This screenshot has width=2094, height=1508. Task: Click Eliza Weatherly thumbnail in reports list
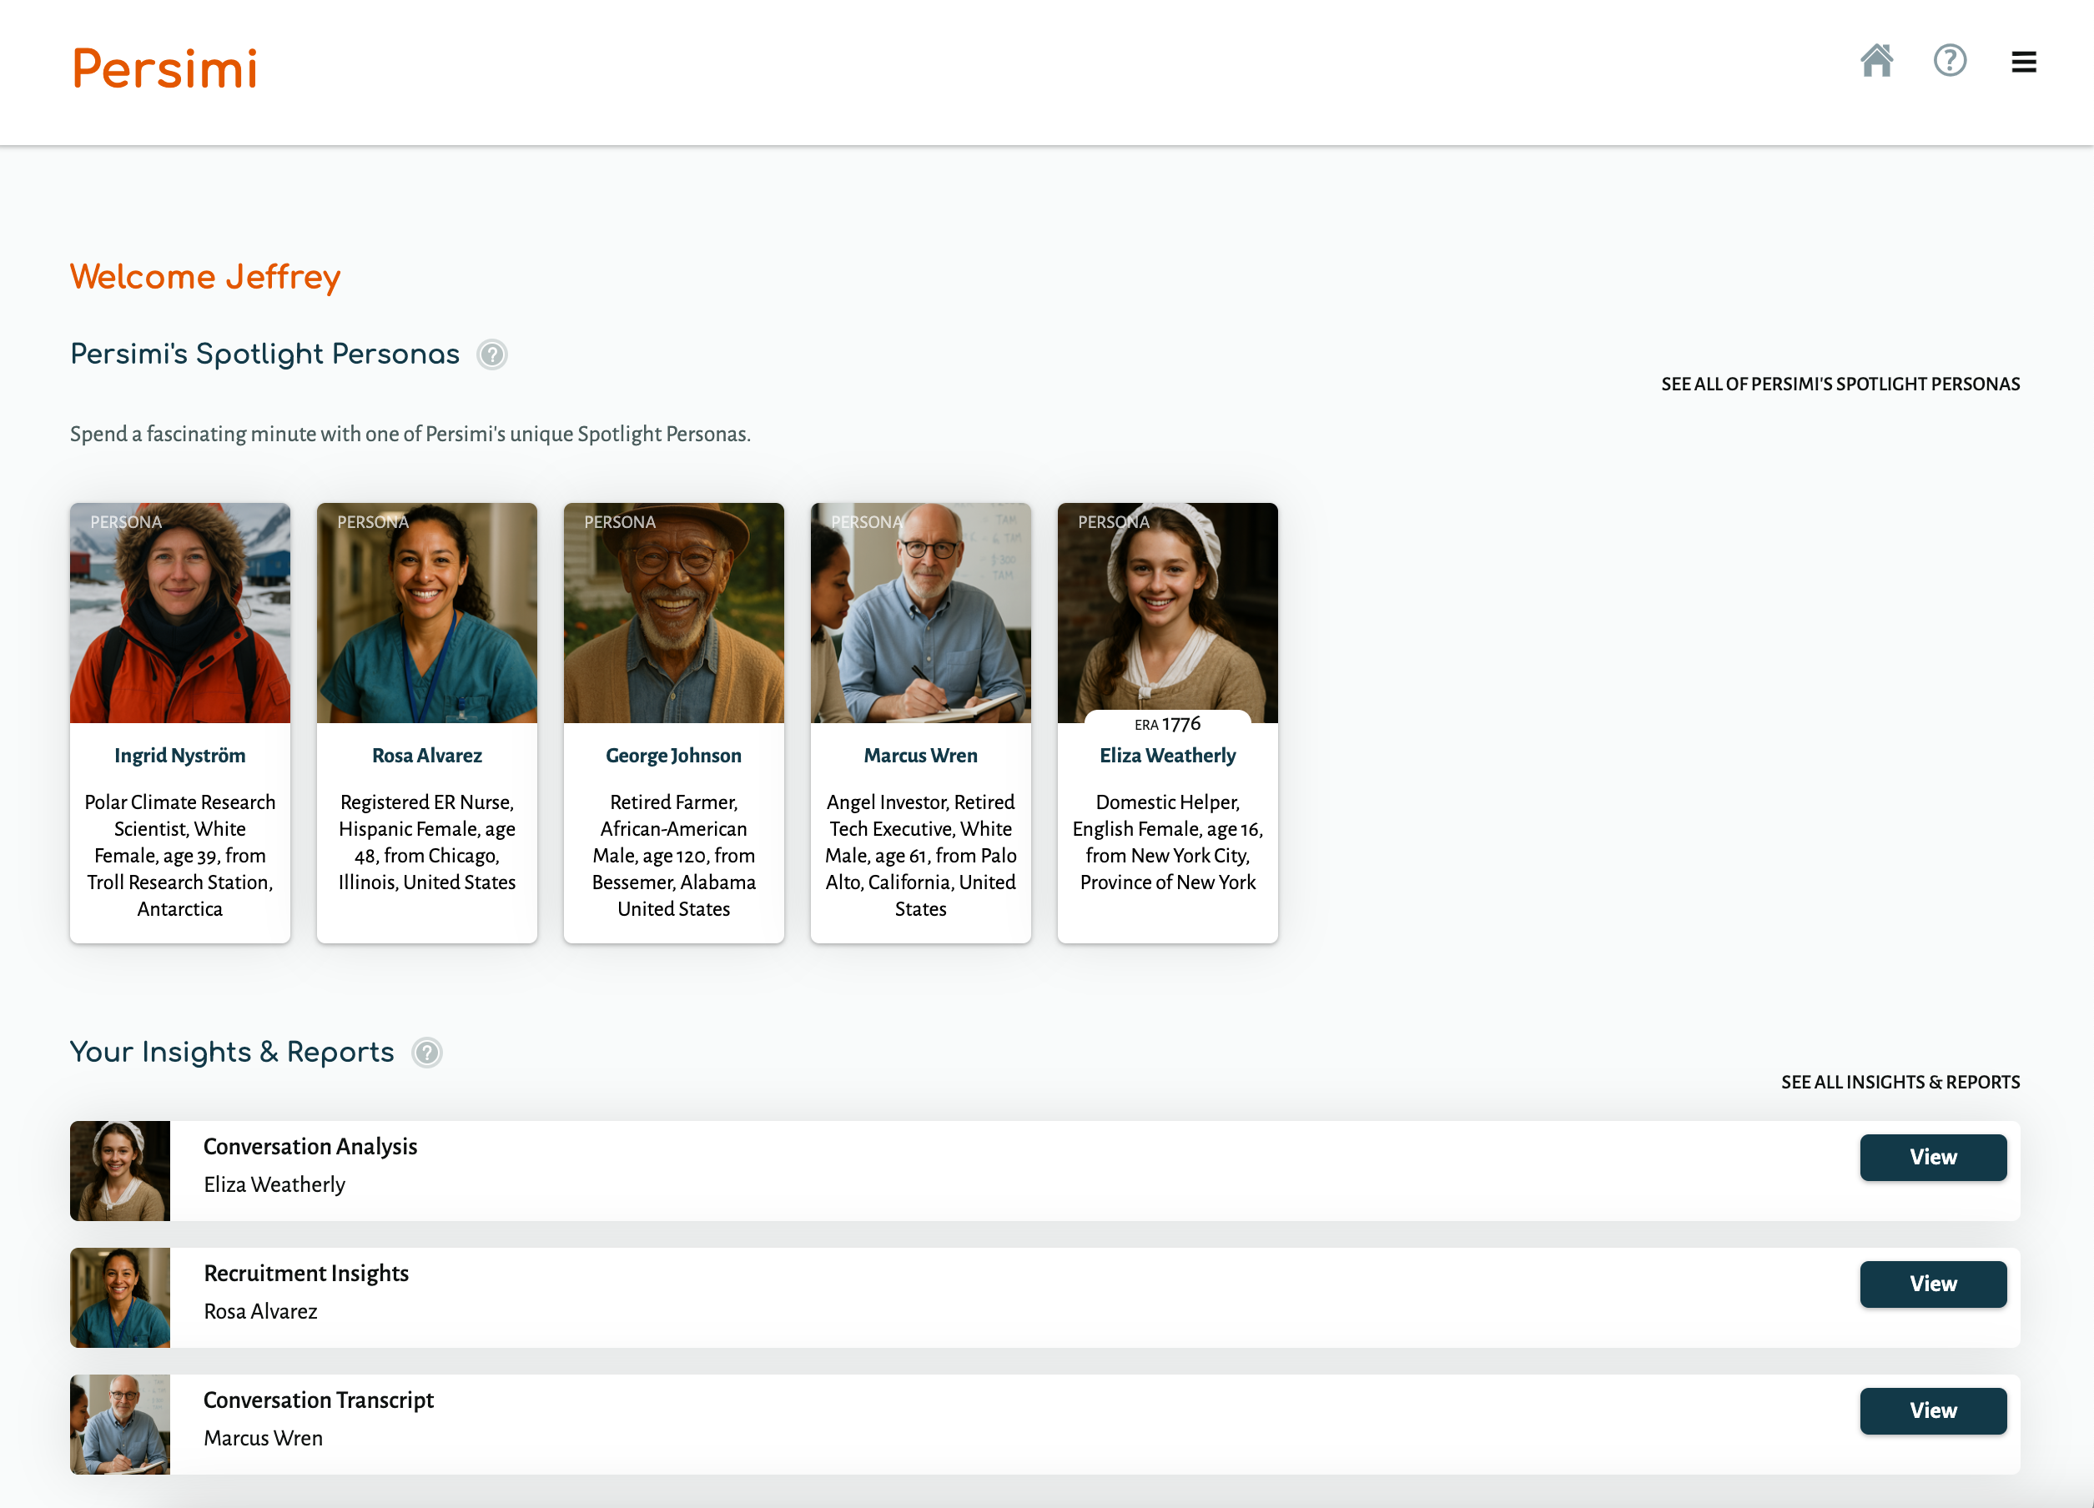point(120,1170)
